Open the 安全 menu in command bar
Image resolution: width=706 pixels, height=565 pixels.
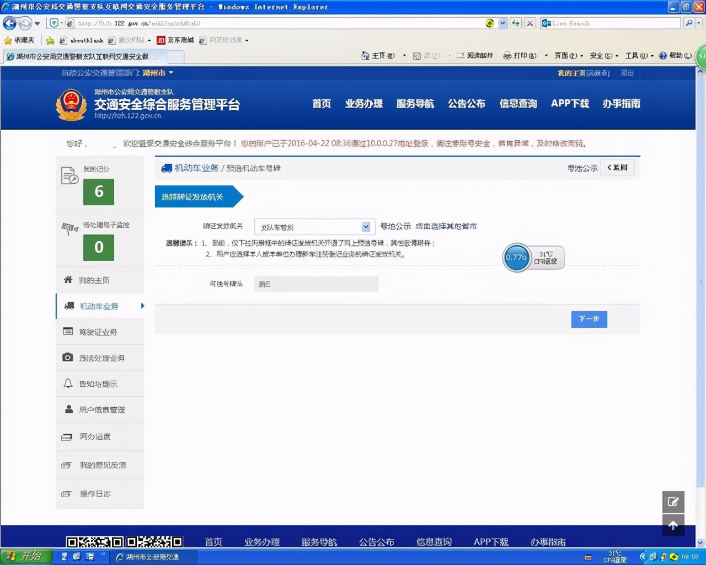(x=603, y=56)
